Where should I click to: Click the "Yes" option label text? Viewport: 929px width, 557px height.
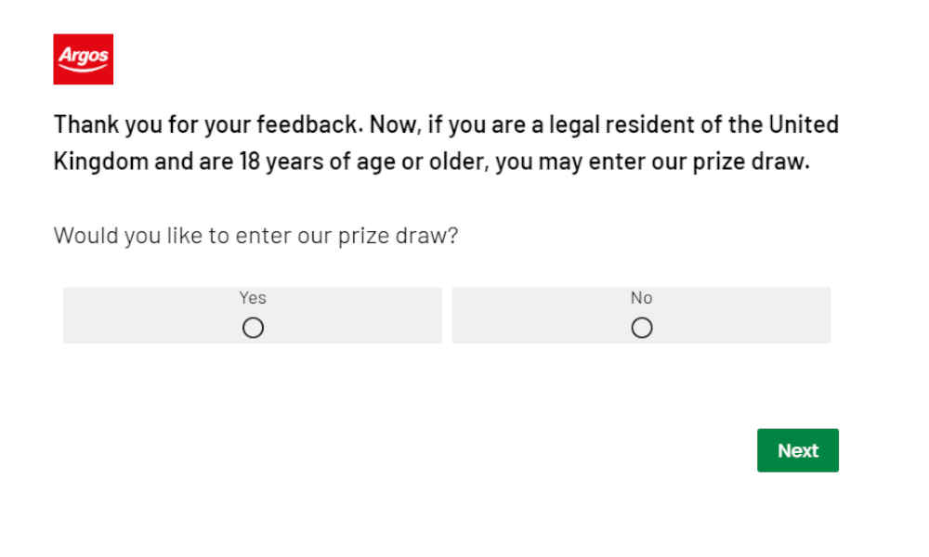253,297
